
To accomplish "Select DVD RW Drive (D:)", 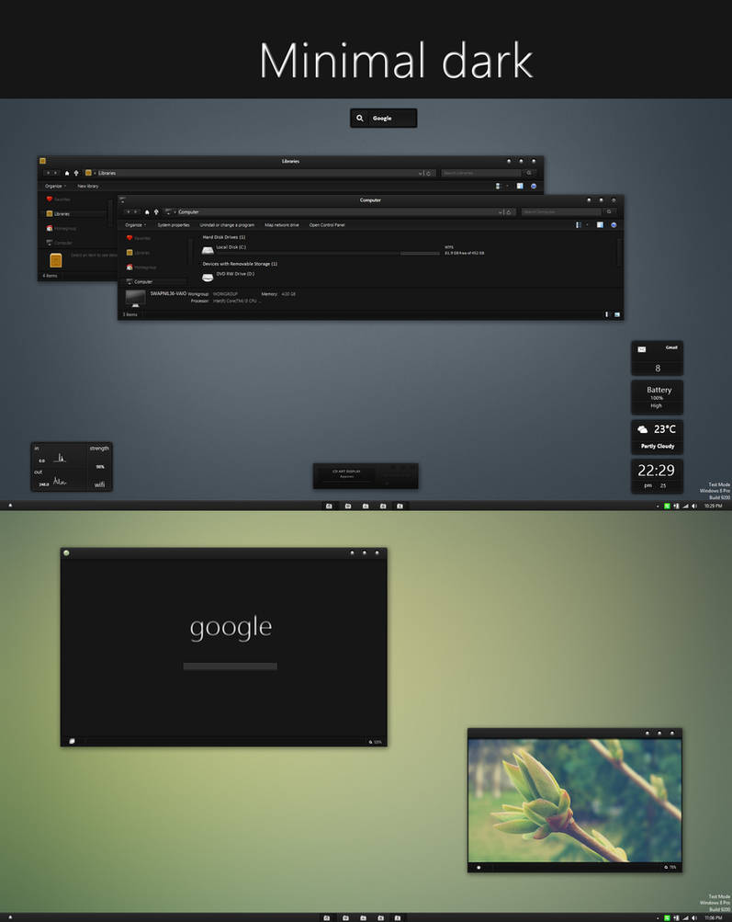I will coord(229,275).
